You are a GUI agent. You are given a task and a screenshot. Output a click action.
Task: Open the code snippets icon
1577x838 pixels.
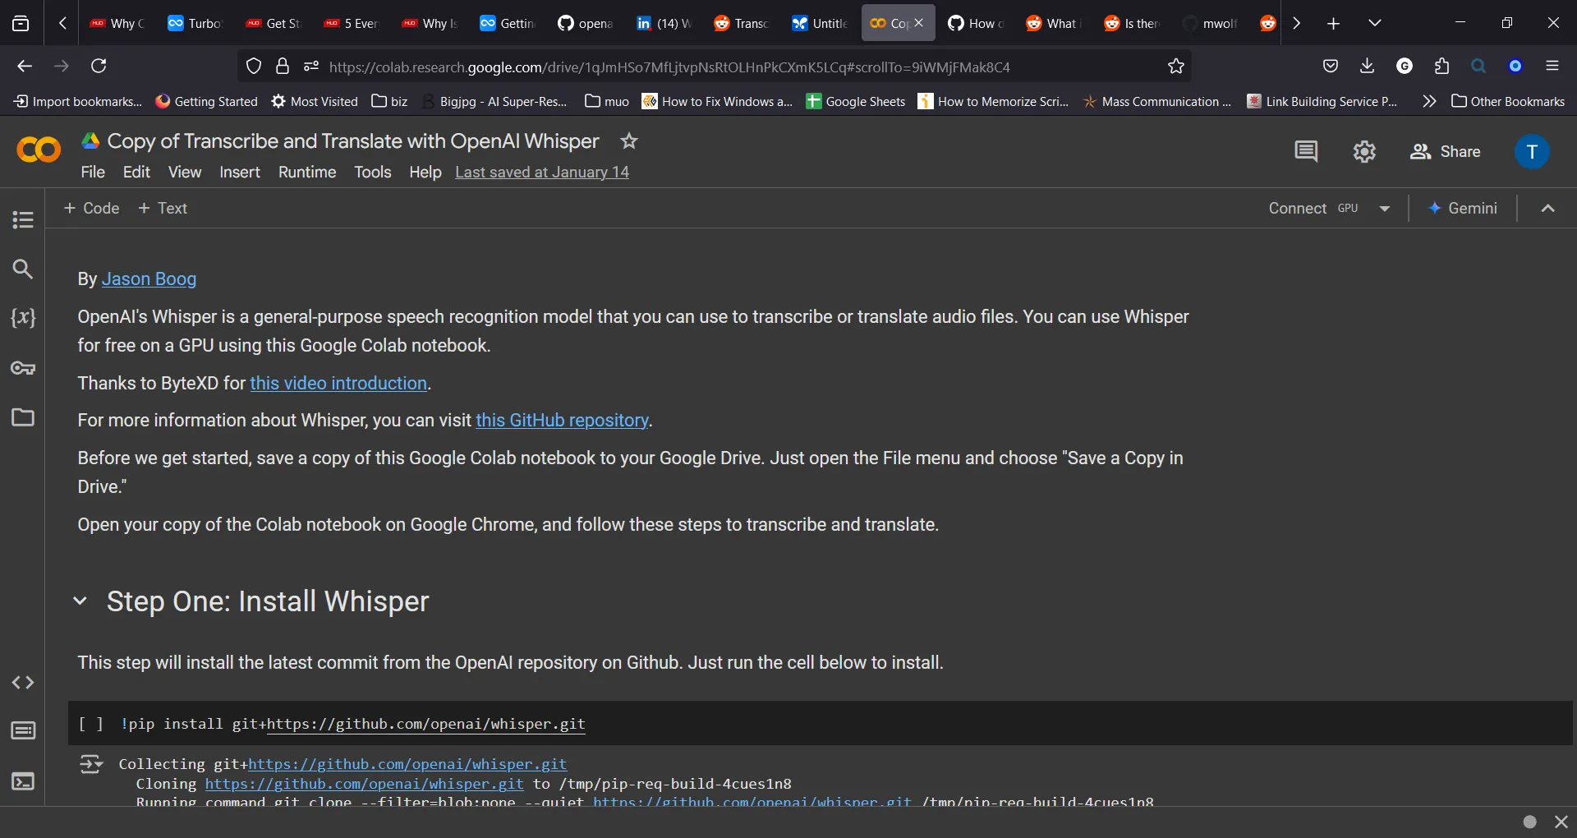point(23,683)
